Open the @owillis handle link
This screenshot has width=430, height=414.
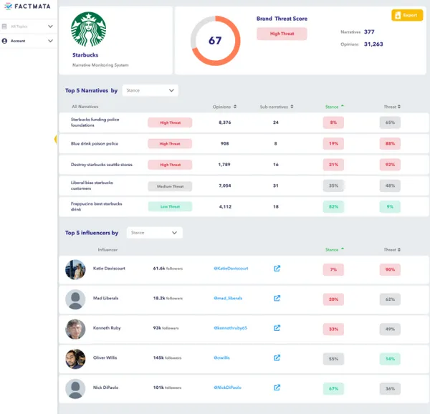[x=221, y=358]
